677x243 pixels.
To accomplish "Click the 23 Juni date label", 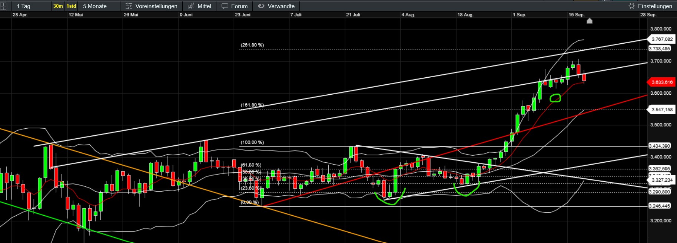I will (243, 15).
